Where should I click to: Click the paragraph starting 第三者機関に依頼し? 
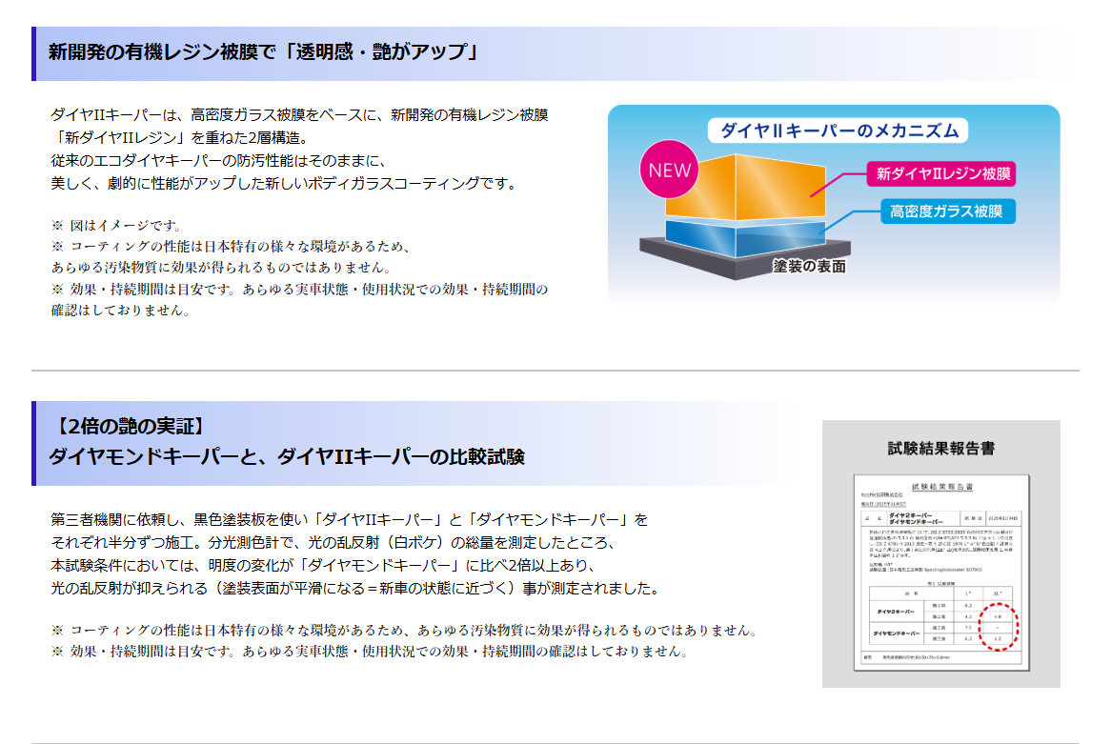(349, 519)
